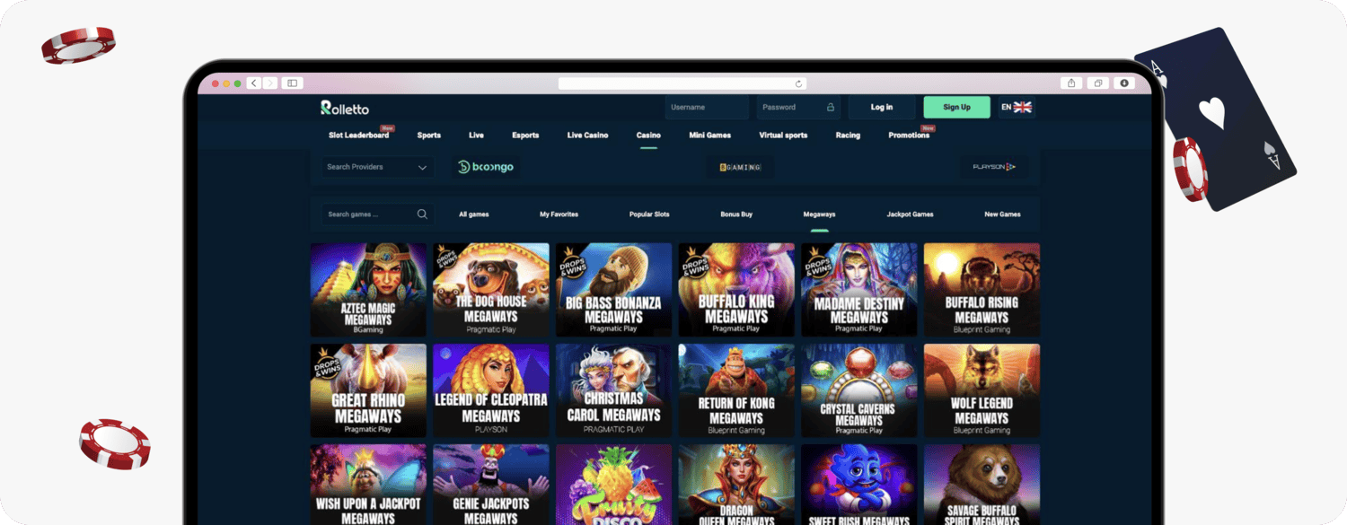Open the EN language selector
The width and height of the screenshot is (1347, 525).
[1017, 108]
